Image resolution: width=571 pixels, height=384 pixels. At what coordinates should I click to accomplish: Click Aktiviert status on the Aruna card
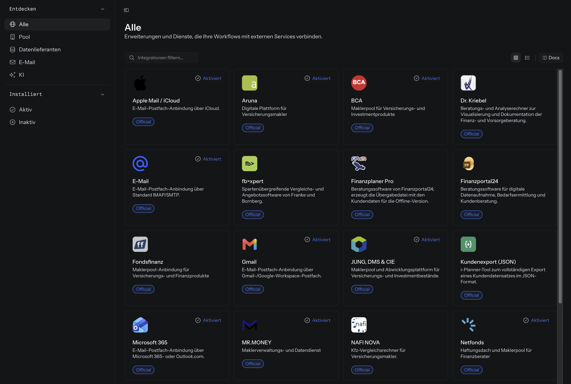(x=317, y=78)
